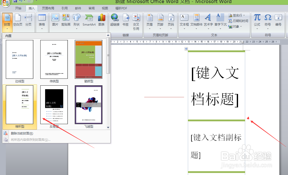This screenshot has height=175, width=288.
Task: Open the Footer (页脚) menu
Action: [x=160, y=22]
